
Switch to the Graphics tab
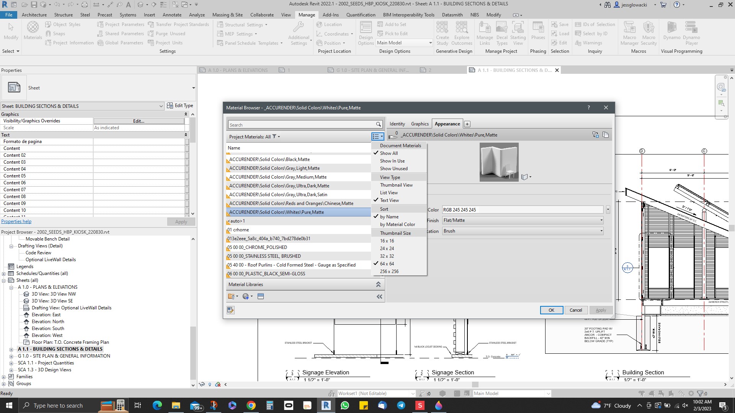[x=420, y=124]
